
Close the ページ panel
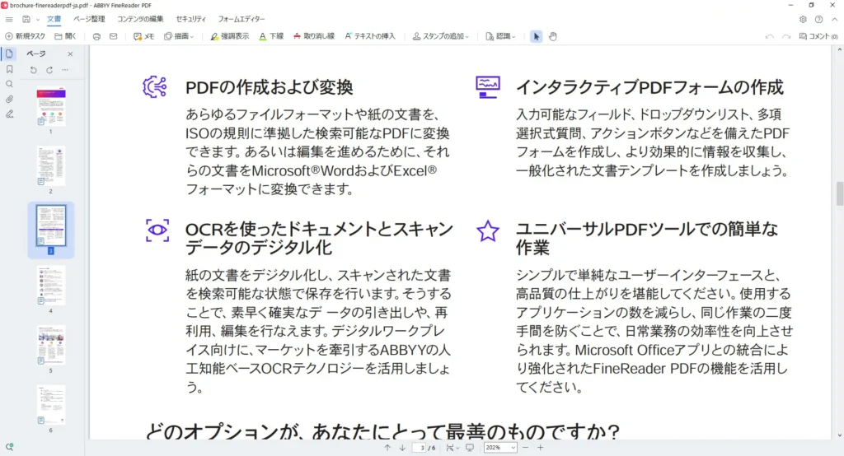tap(70, 54)
